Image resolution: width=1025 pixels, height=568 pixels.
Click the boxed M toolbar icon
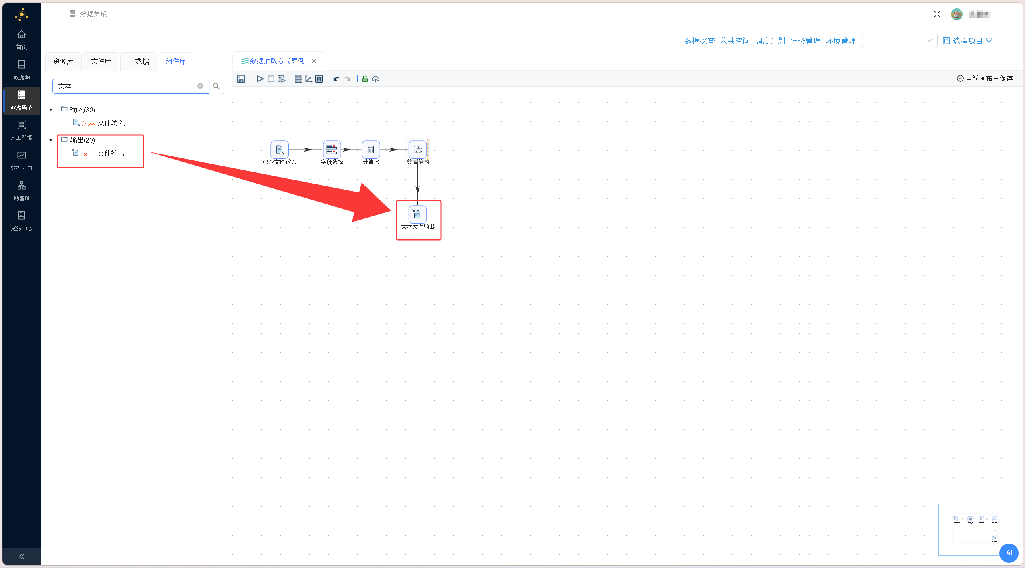tap(319, 79)
